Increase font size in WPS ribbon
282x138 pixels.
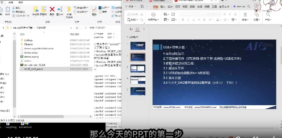tap(225, 14)
